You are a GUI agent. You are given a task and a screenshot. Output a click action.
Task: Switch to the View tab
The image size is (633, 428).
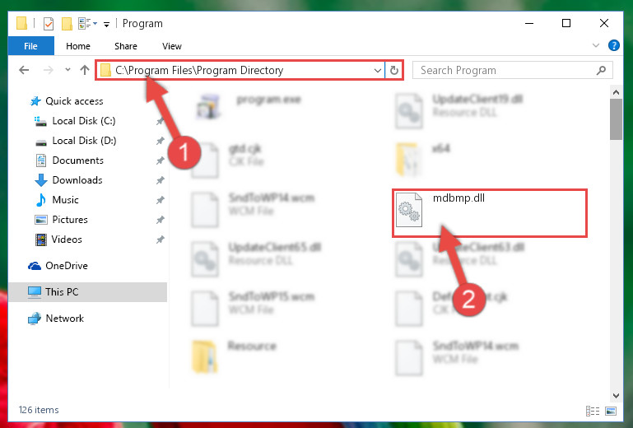coord(171,46)
